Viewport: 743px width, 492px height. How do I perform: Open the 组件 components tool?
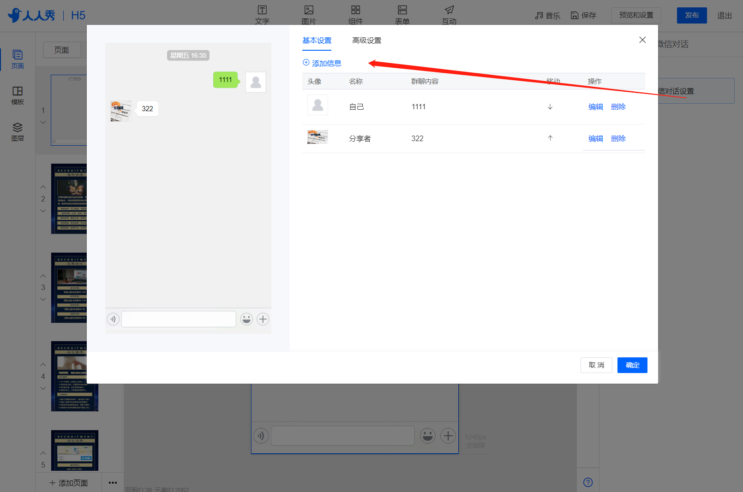[x=355, y=15]
